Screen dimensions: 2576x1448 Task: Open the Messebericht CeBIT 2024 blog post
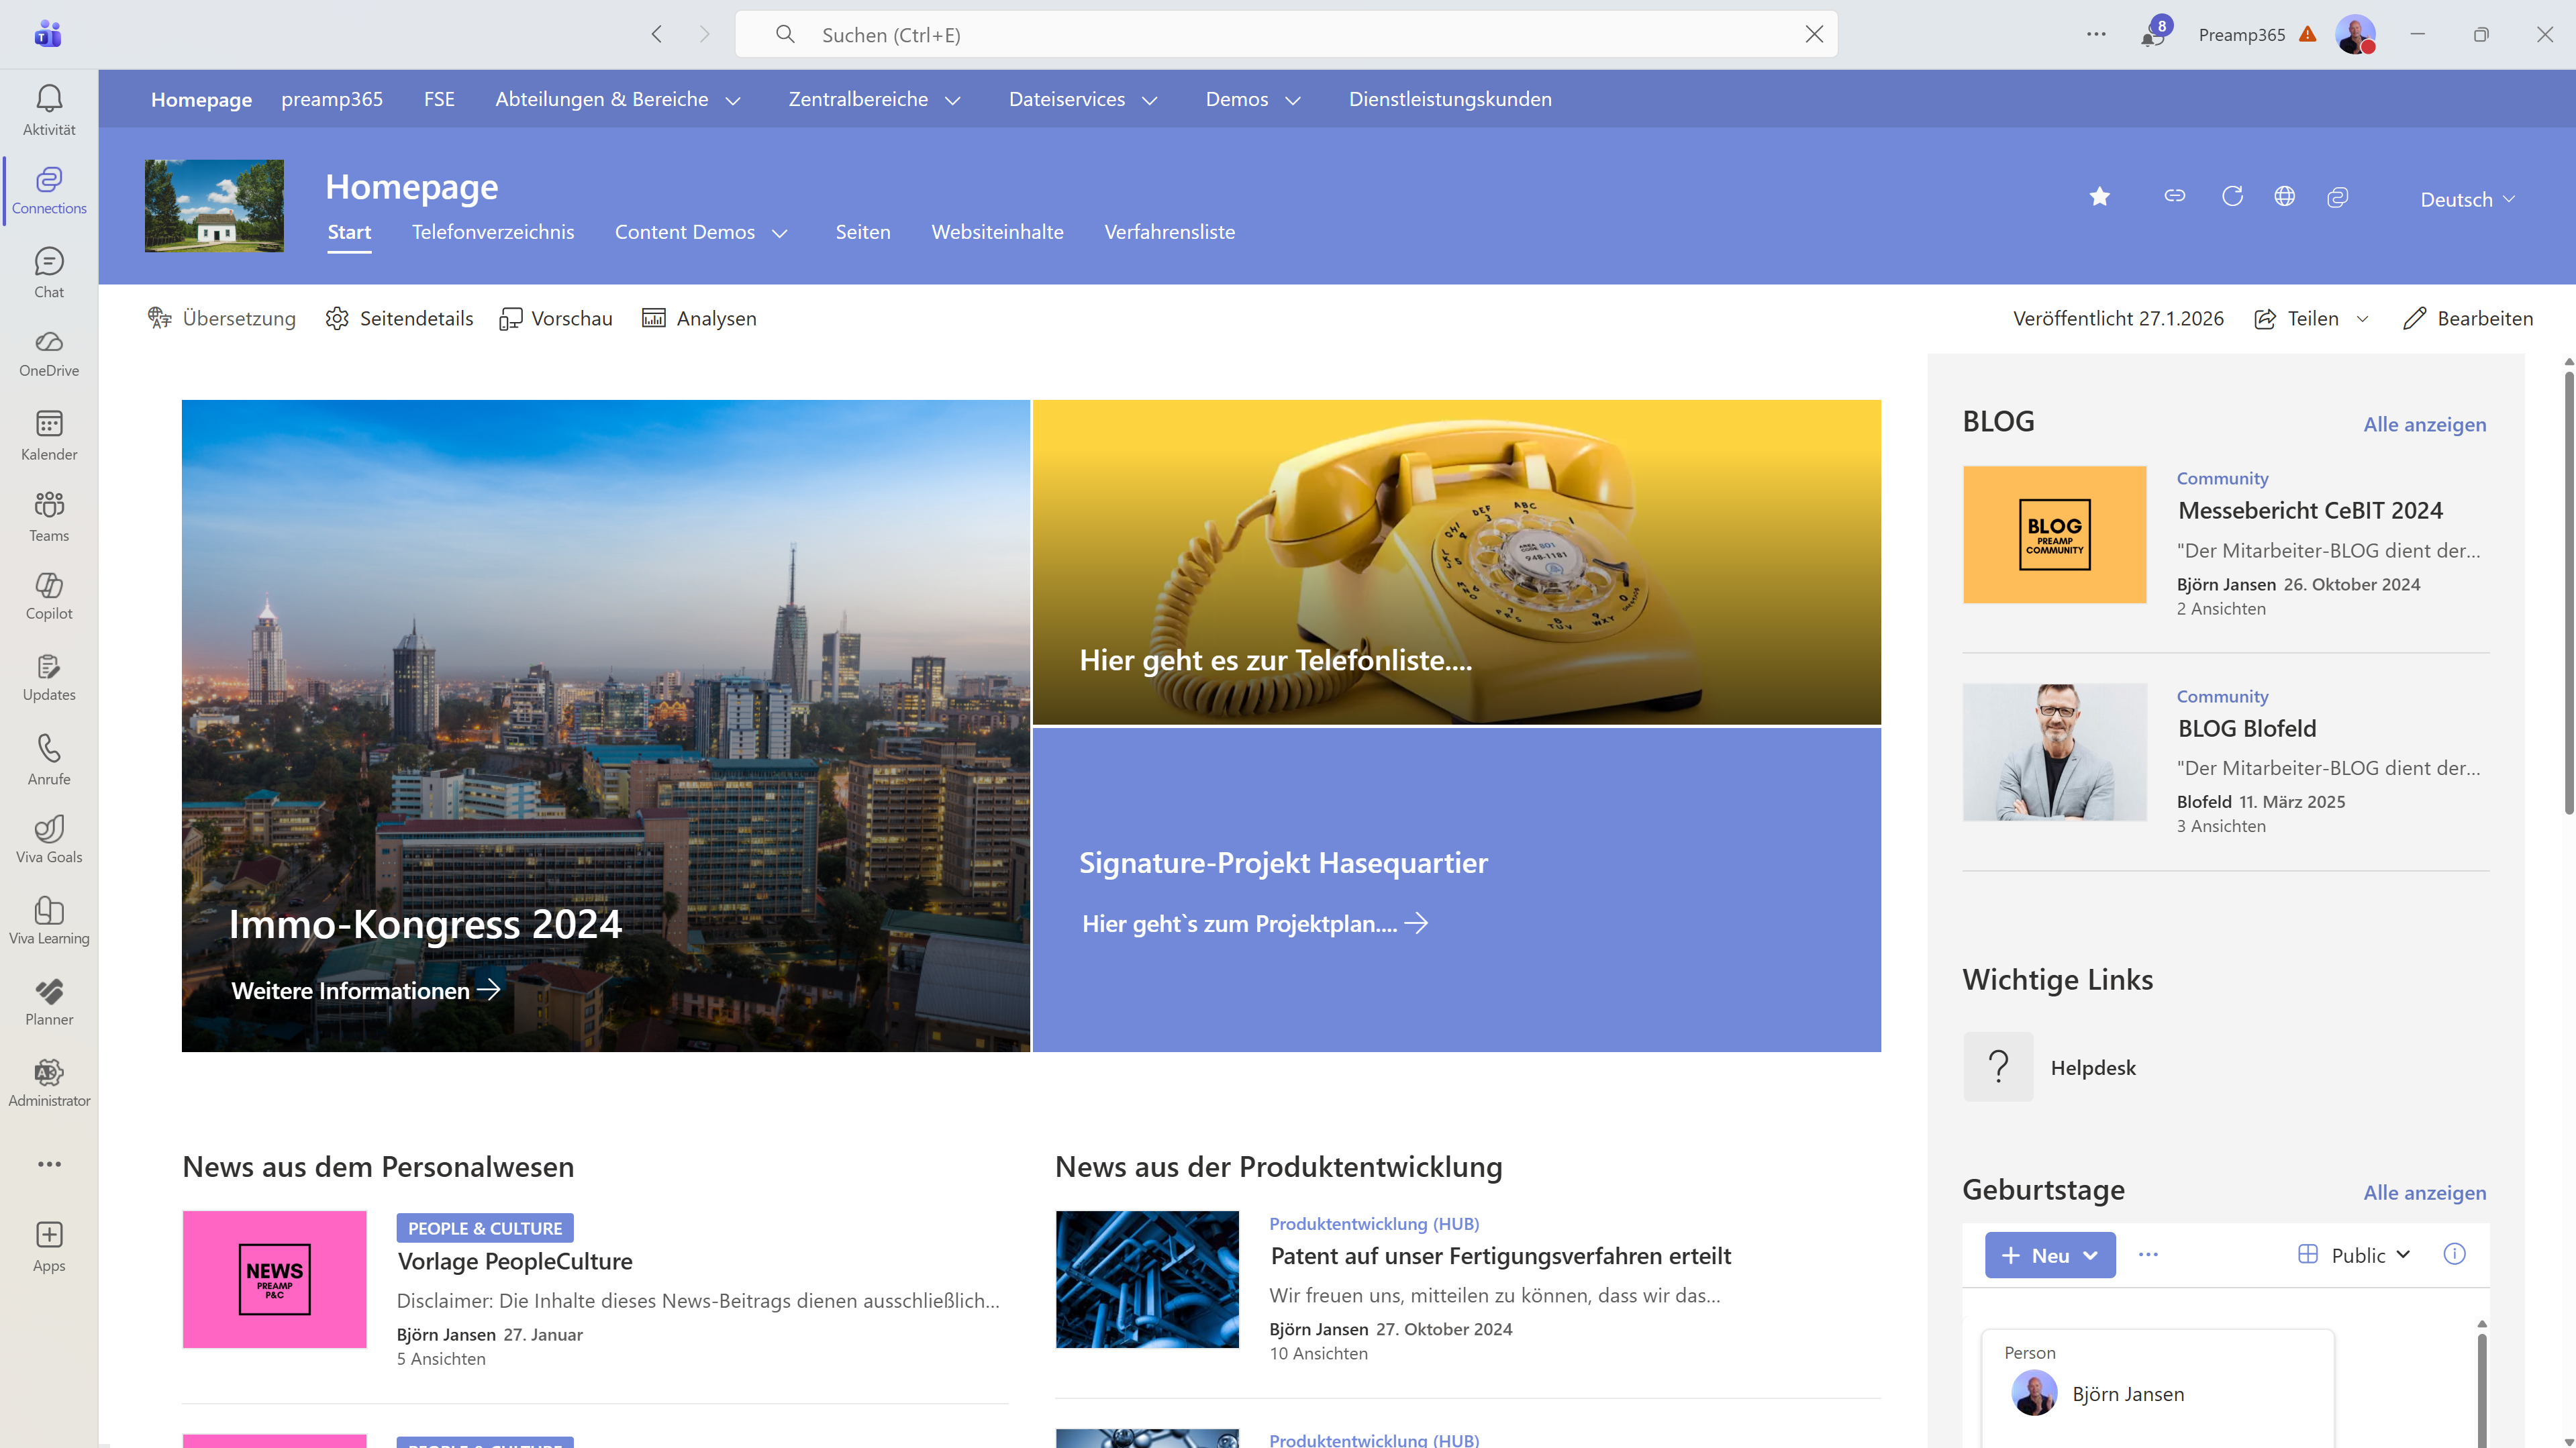click(2310, 510)
